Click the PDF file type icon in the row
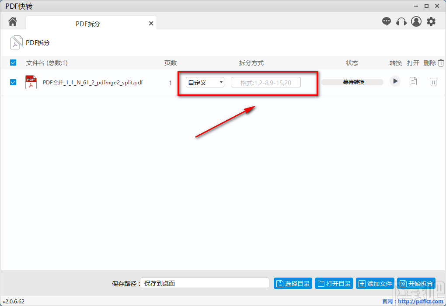Image resolution: width=446 pixels, height=306 pixels. tap(30, 82)
